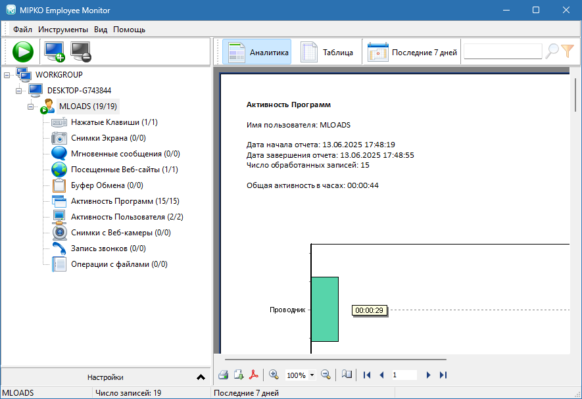Image resolution: width=582 pixels, height=399 pixels.
Task: Collapse the WORKGROUP tree node
Action: point(7,75)
